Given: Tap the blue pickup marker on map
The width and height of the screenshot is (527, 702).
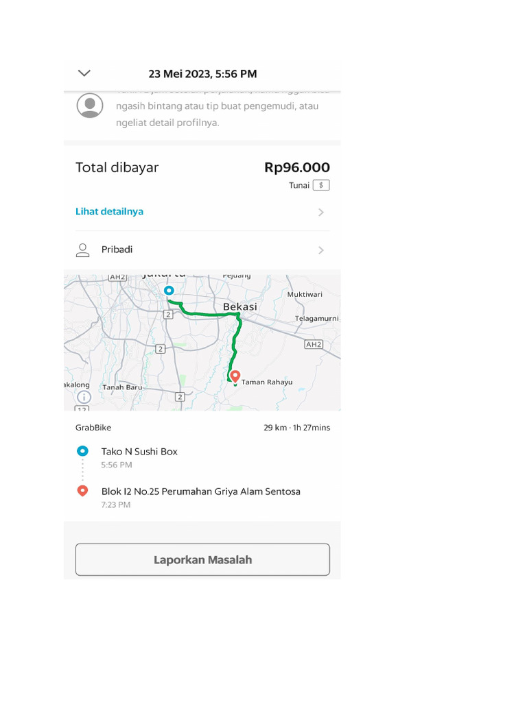Looking at the screenshot, I should tap(169, 291).
